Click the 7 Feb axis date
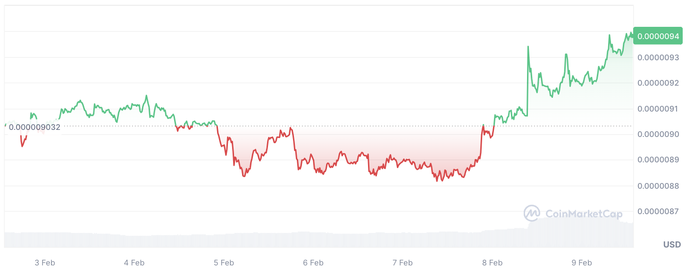This screenshot has width=686, height=272. click(402, 263)
